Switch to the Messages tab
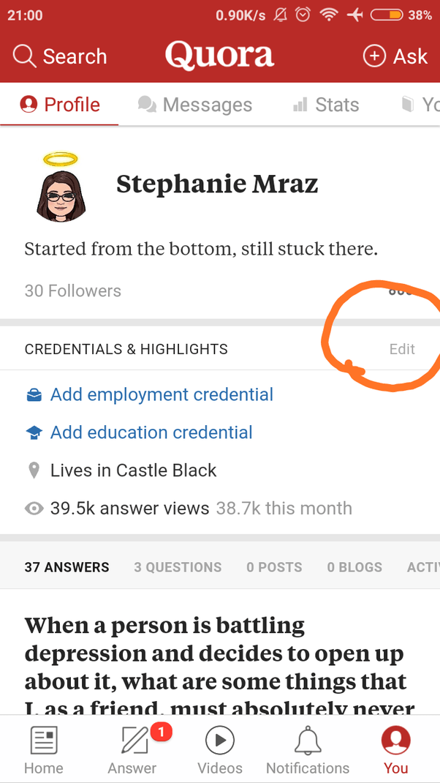 click(x=195, y=104)
